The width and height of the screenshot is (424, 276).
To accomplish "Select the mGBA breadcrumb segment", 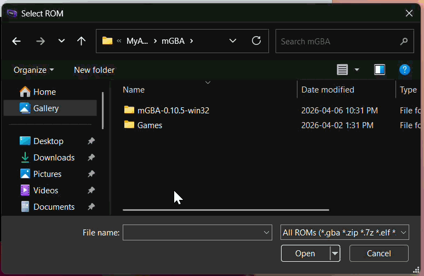I will pos(173,41).
